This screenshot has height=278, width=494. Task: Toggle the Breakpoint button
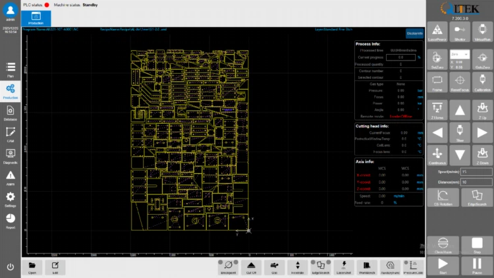coord(228,267)
